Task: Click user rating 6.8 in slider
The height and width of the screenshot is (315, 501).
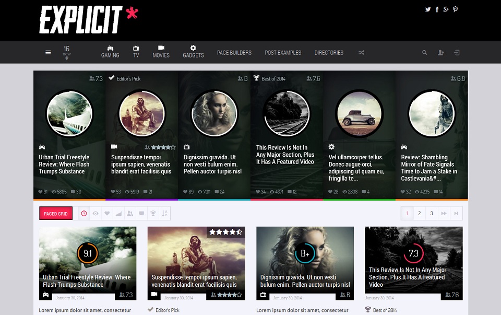Action: 458,79
